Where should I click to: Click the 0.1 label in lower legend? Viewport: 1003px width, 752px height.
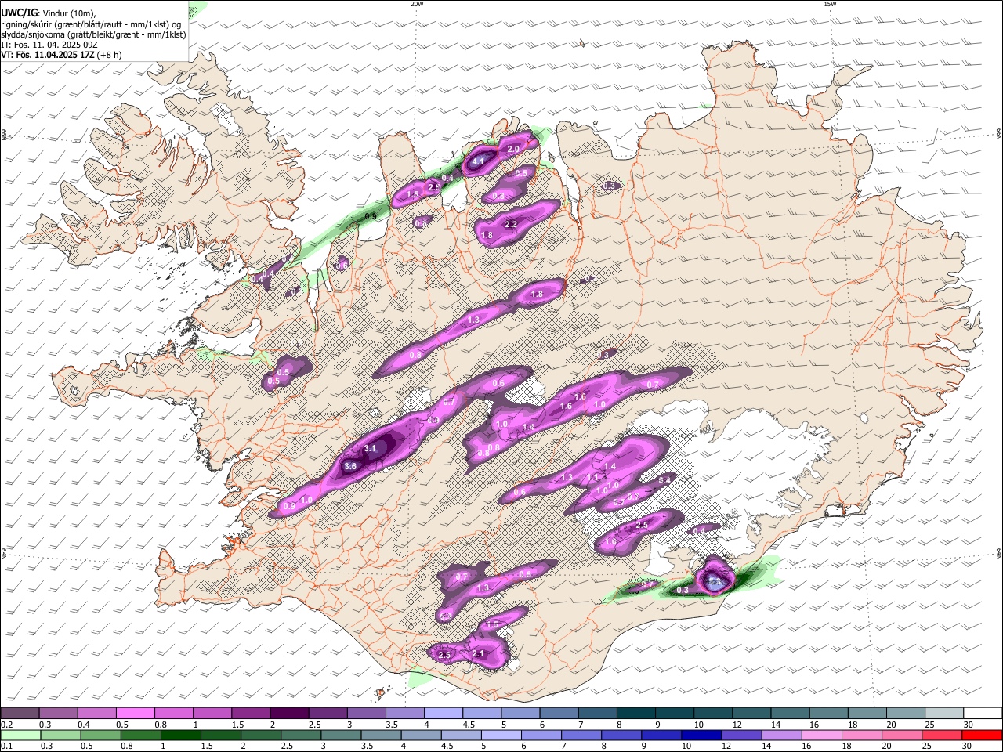tap(7, 747)
